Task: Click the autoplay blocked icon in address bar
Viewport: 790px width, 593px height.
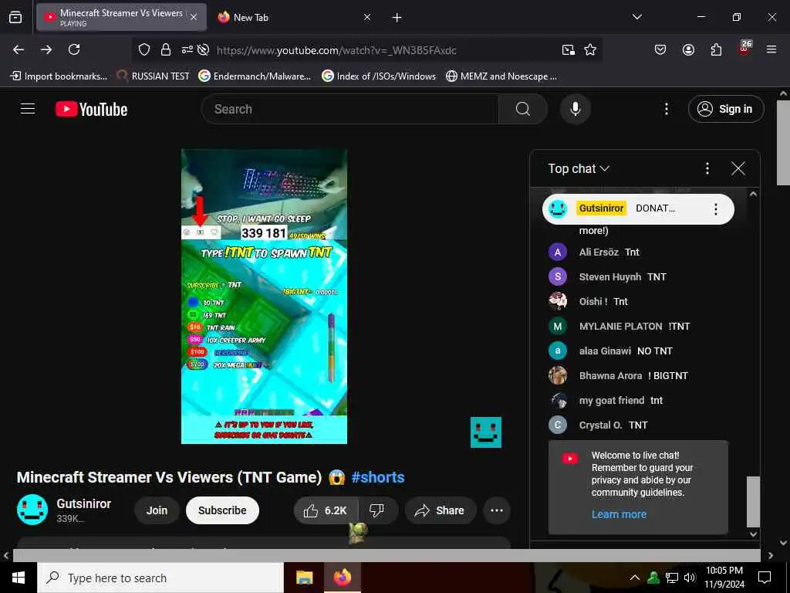Action: pos(203,49)
